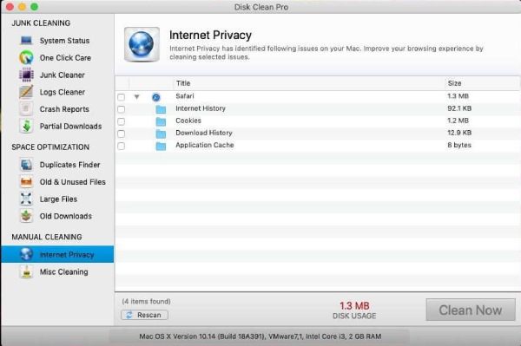Screen dimensions: 521x346
Task: Click the Junk Cleaner chip icon
Action: 26,75
